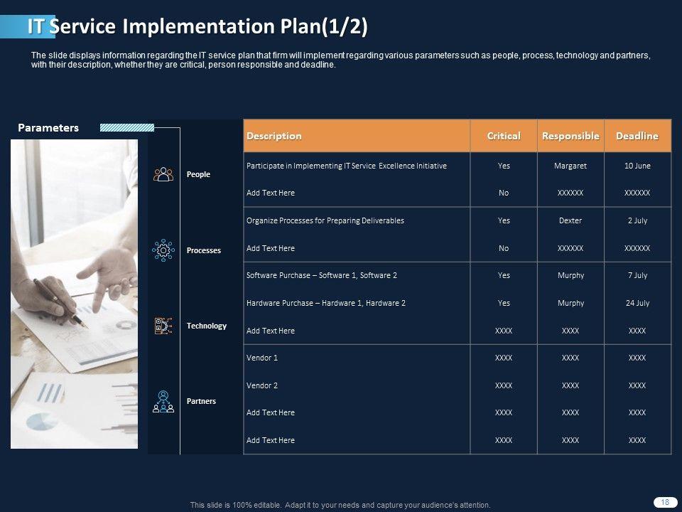Click the Technology circuit icon
This screenshot has height=512, width=682.
click(x=163, y=326)
